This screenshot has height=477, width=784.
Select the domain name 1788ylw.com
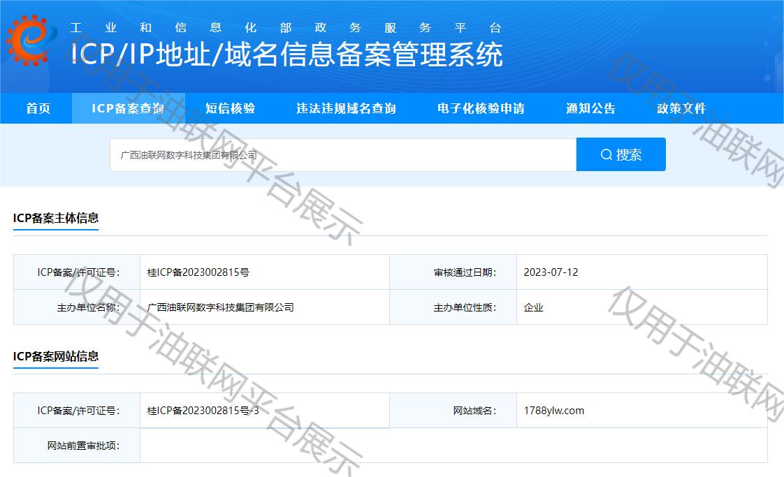[553, 411]
